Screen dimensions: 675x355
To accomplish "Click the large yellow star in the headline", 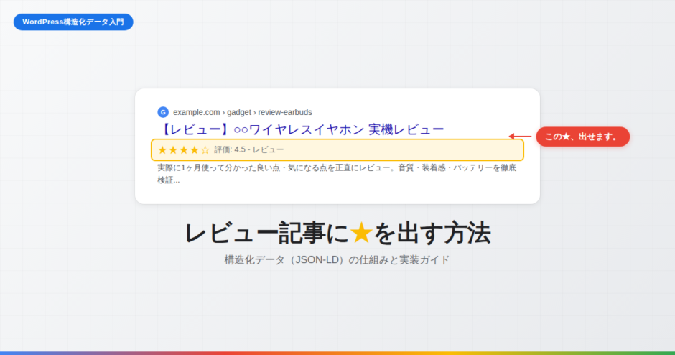I will (361, 233).
